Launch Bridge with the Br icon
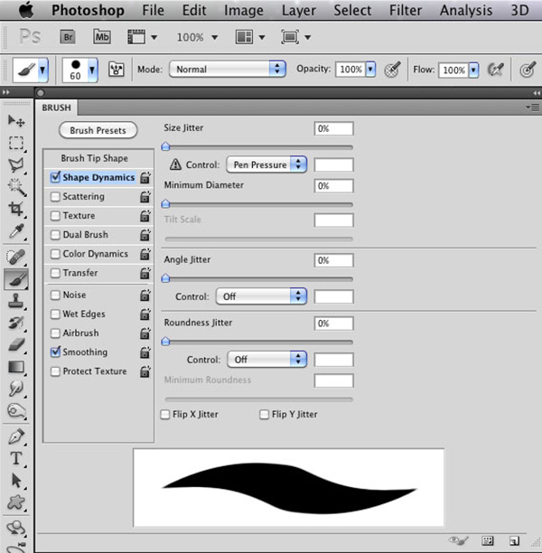The width and height of the screenshot is (542, 553). [68, 37]
